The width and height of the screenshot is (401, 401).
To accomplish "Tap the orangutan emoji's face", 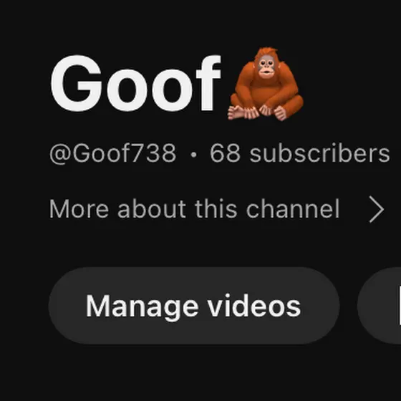I will pos(266,66).
